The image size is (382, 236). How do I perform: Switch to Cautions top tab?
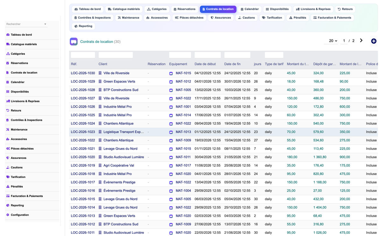pyautogui.click(x=246, y=17)
